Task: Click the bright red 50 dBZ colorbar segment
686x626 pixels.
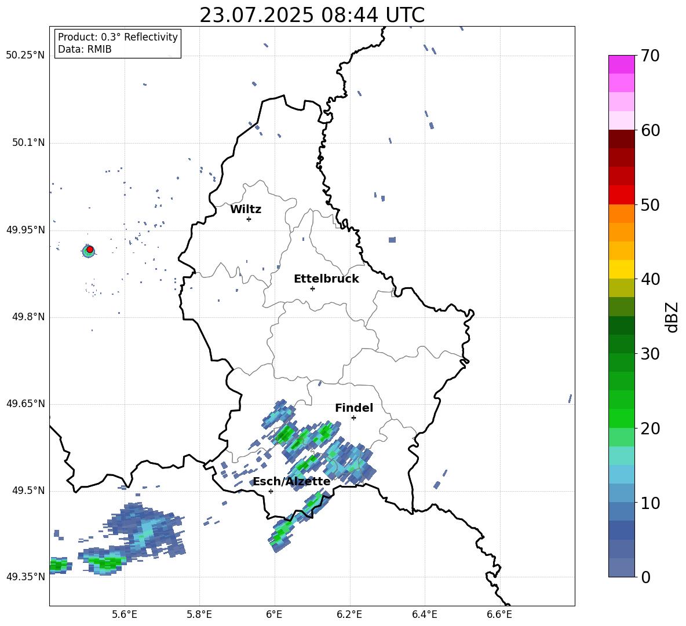Action: tap(622, 195)
